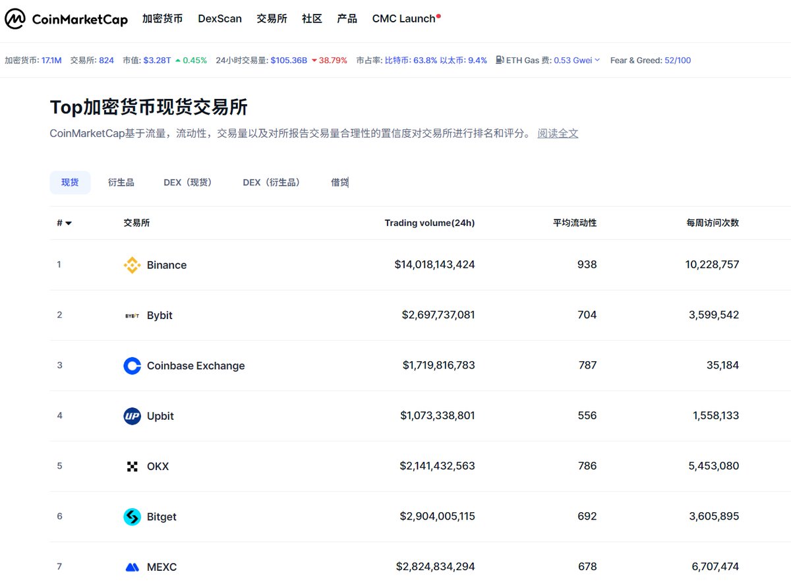Click the 17.1M cryptocurrencies count link

(51, 60)
